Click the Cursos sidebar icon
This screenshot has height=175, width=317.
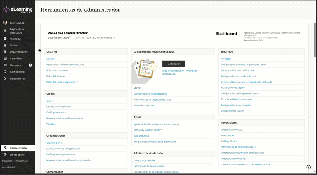pos(5,45)
